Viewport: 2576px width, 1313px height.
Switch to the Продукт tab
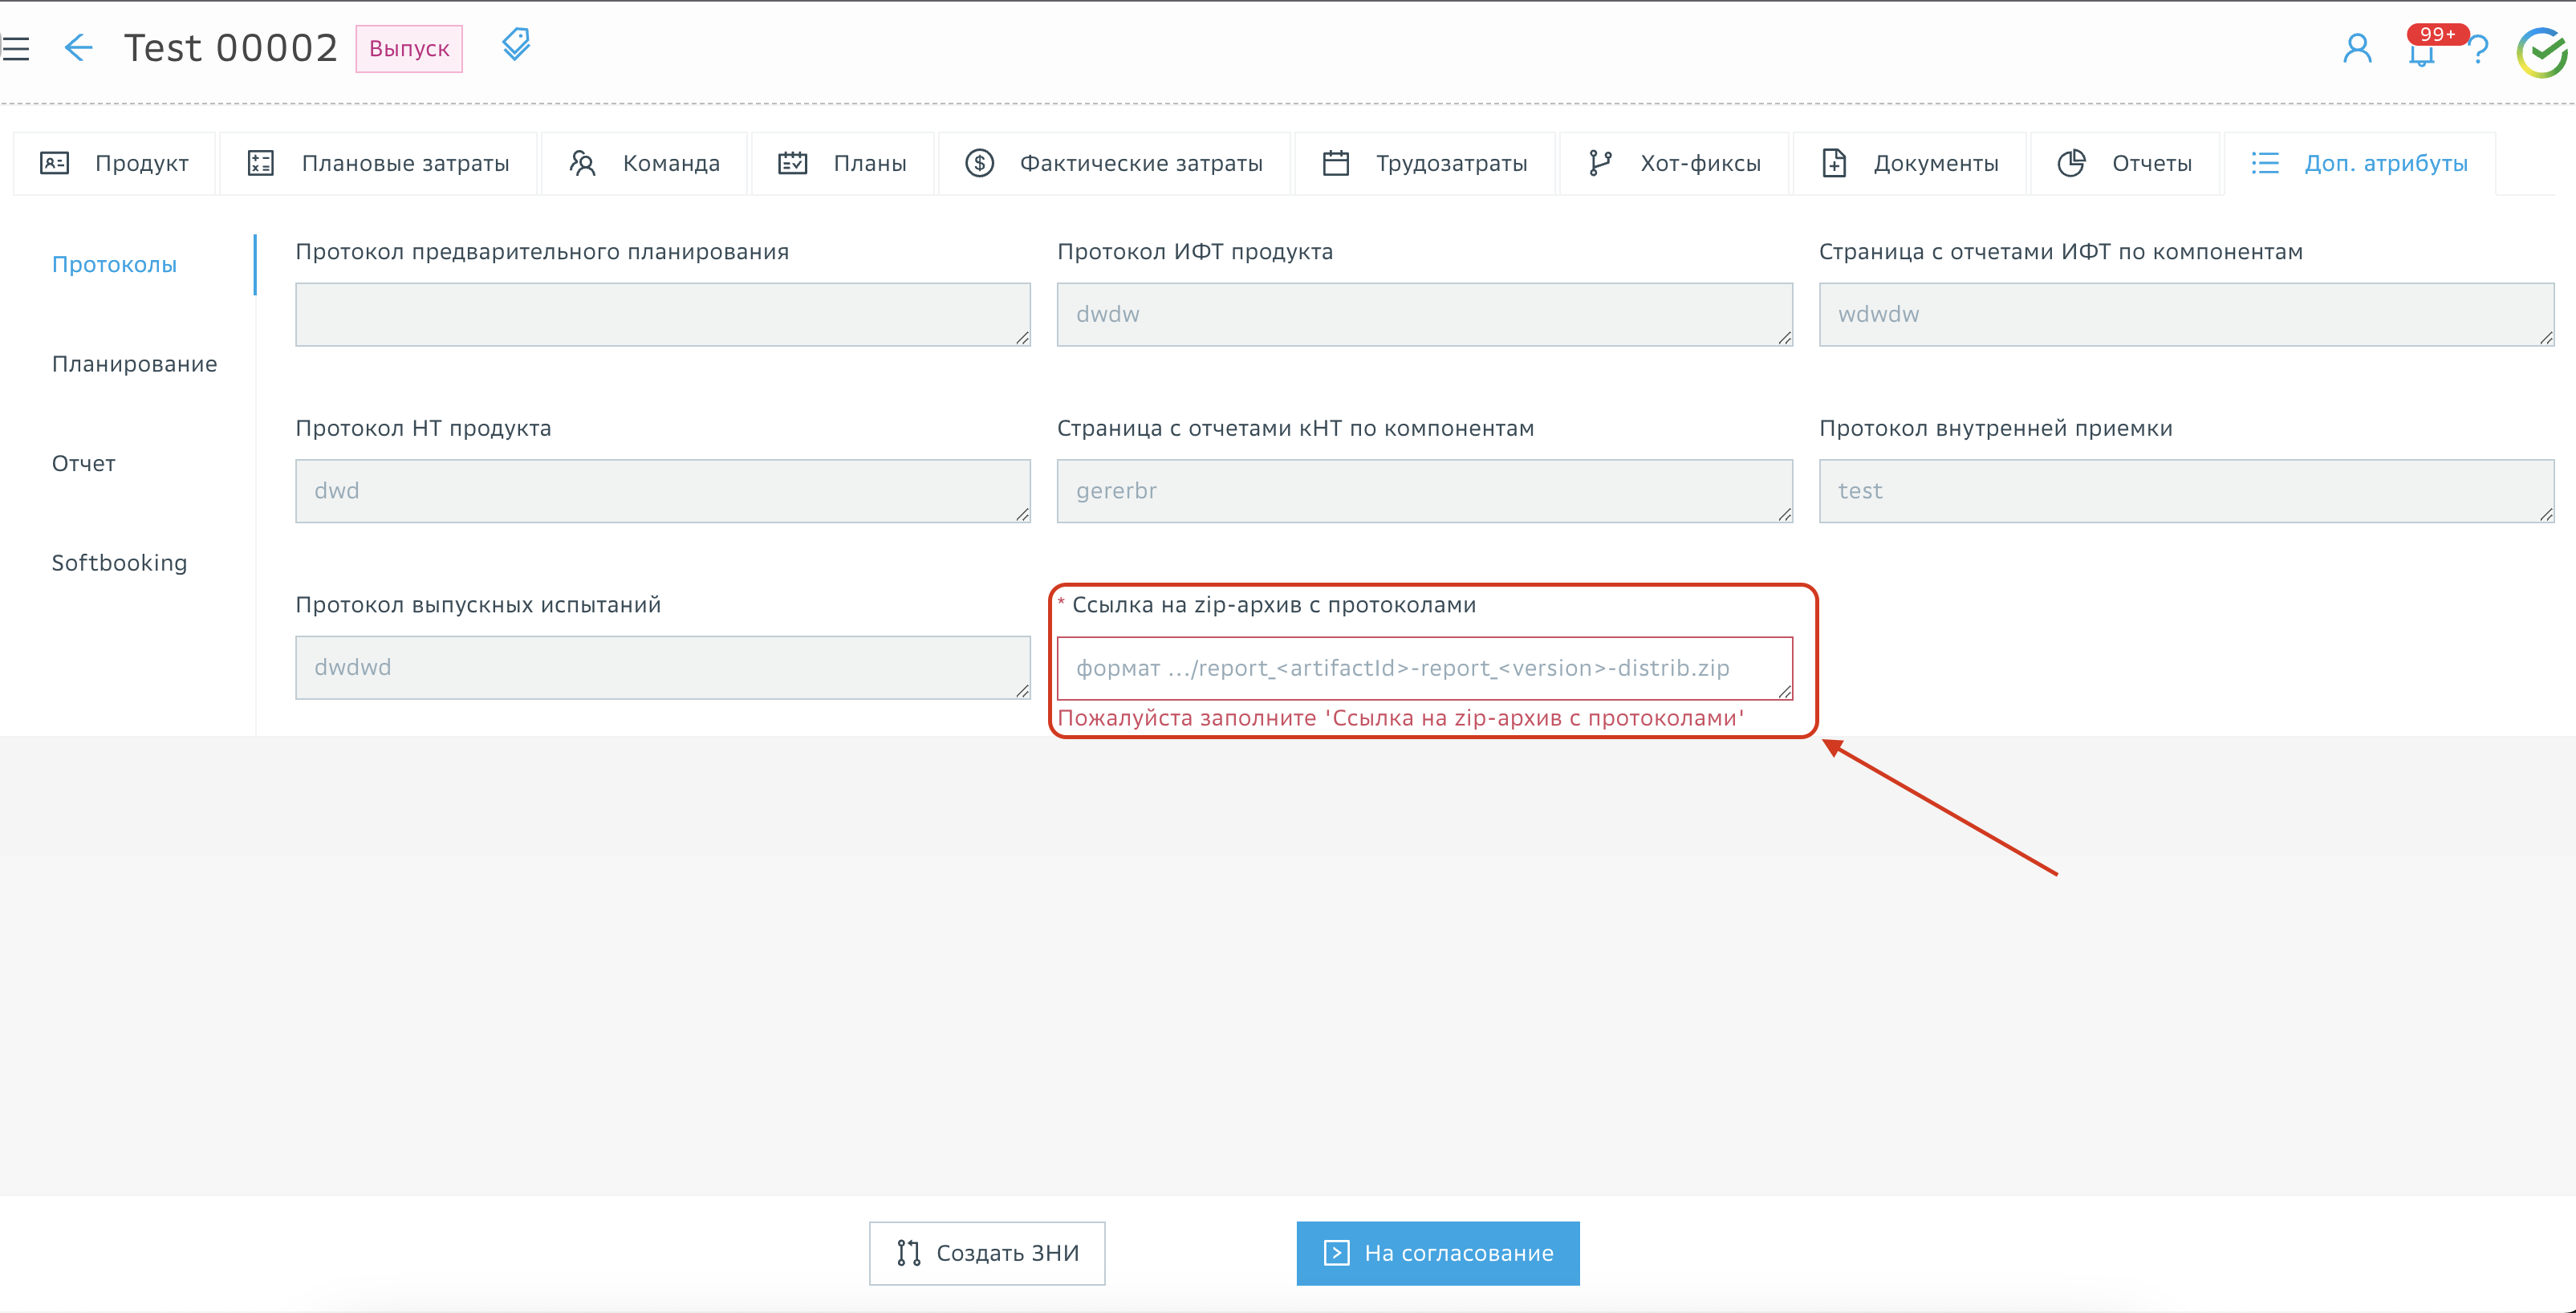tap(115, 163)
